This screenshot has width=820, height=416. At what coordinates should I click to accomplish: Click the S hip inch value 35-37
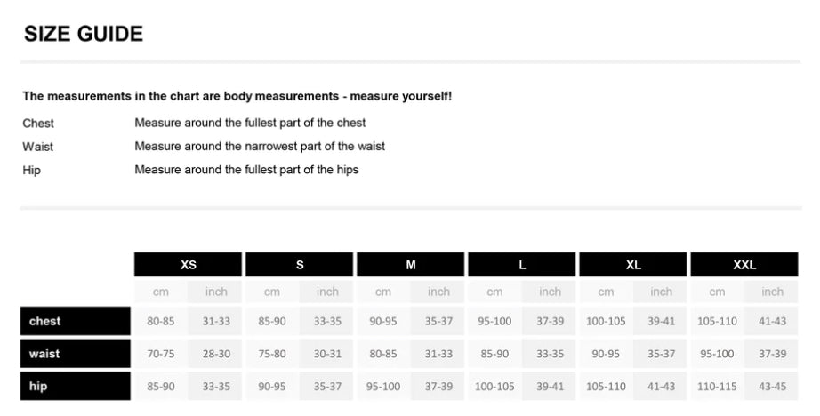click(x=327, y=387)
